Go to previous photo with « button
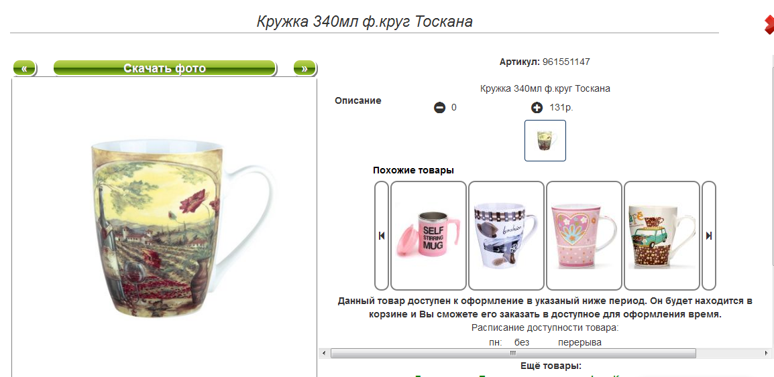This screenshot has height=377, width=774. (24, 68)
